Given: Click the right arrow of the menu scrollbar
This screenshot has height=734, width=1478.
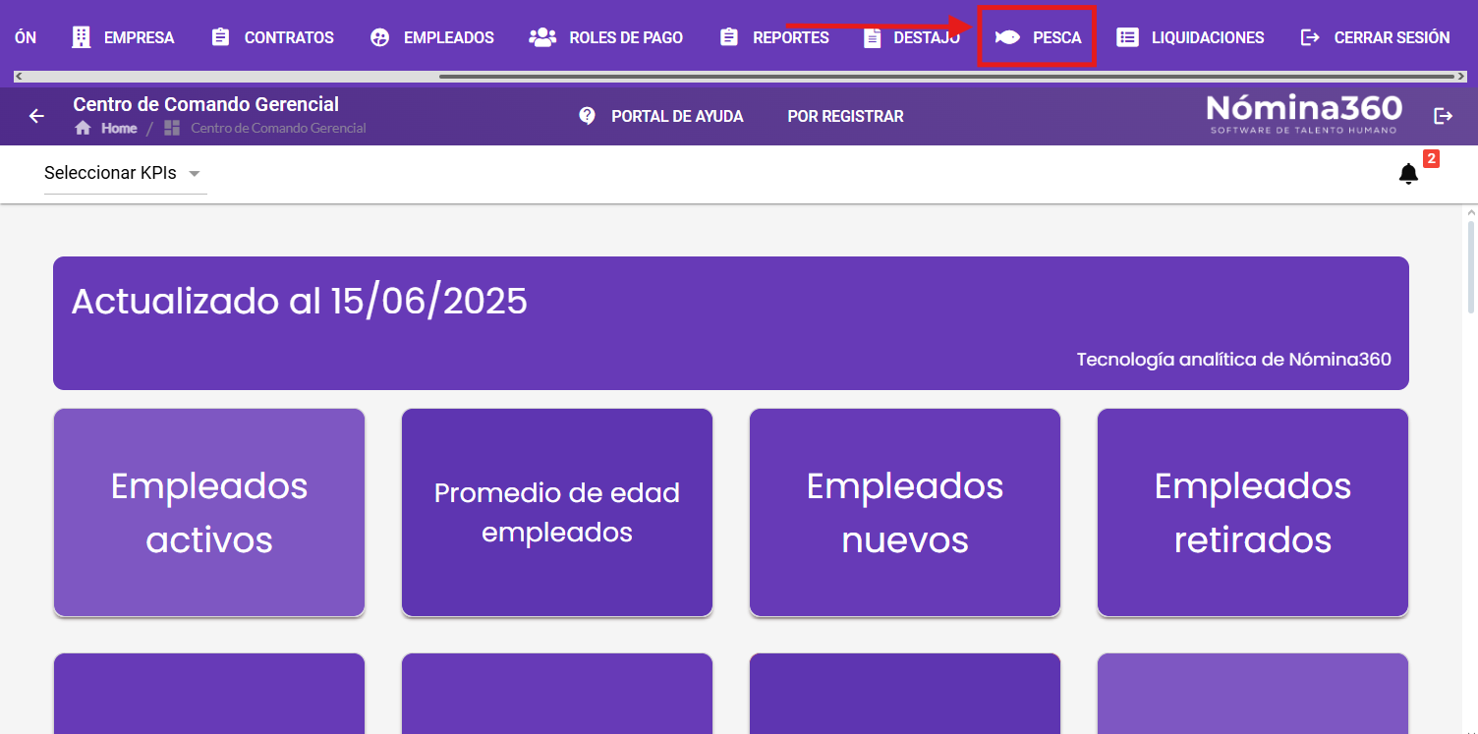Looking at the screenshot, I should click(x=1463, y=76).
